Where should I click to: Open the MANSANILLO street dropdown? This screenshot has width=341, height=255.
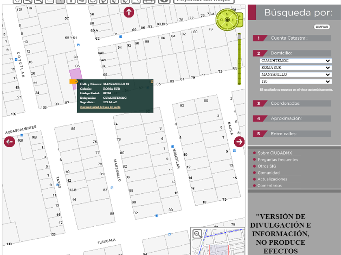(296, 74)
